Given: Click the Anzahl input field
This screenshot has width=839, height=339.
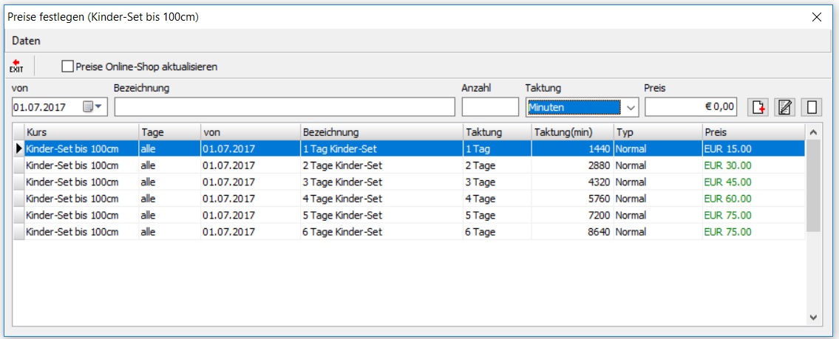Looking at the screenshot, I should [x=490, y=107].
